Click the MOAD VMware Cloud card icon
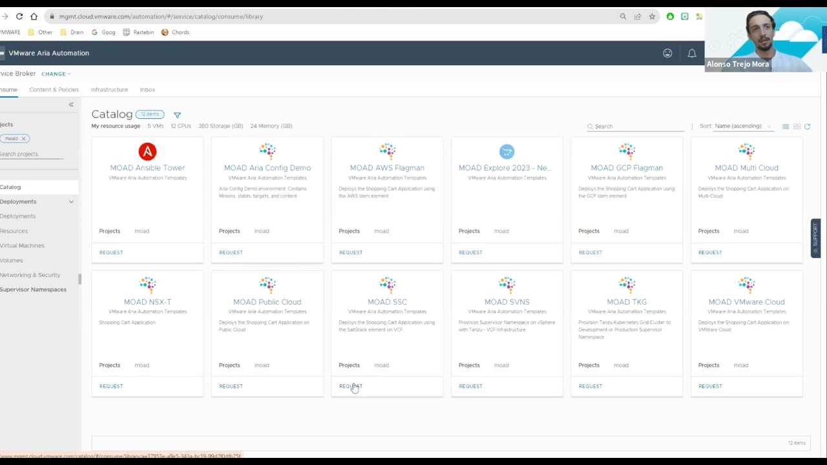827x465 pixels. (x=746, y=285)
